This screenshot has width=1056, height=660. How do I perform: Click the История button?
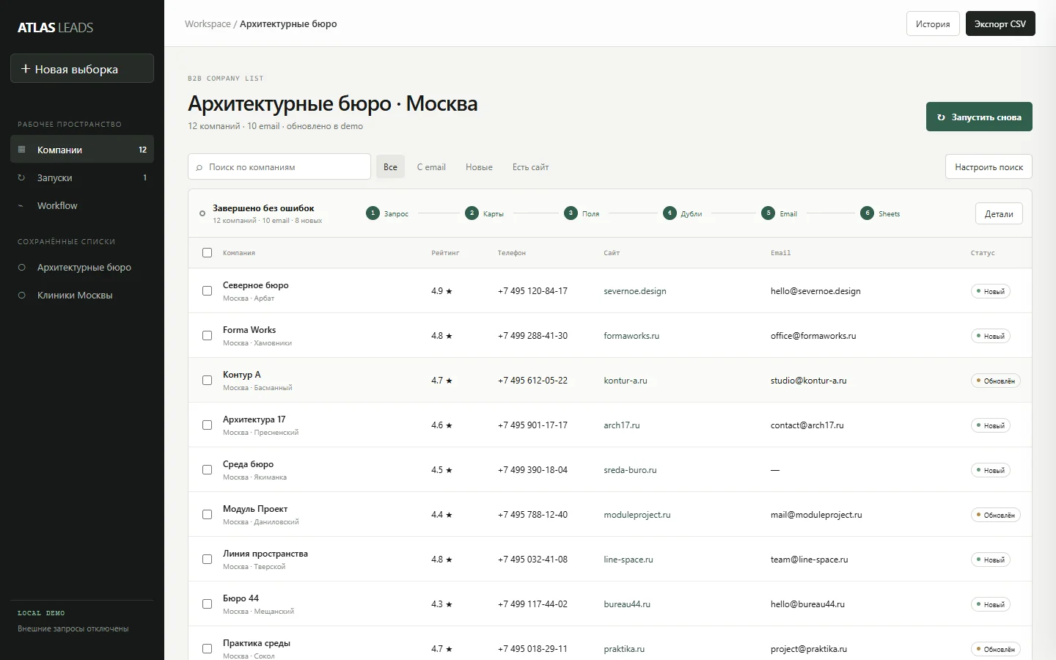[933, 23]
